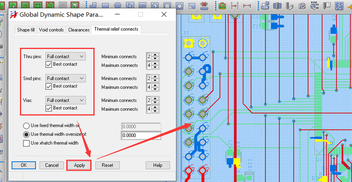Select the shape edit boundary icon
352x182 pixels.
coord(142,5)
